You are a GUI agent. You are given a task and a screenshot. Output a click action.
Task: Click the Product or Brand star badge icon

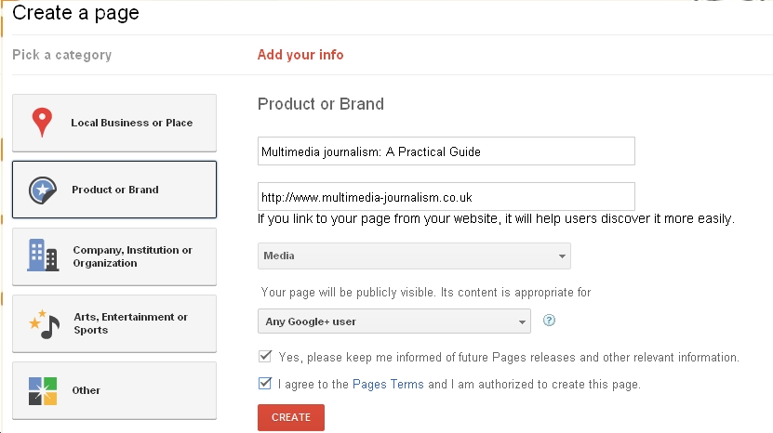[42, 190]
